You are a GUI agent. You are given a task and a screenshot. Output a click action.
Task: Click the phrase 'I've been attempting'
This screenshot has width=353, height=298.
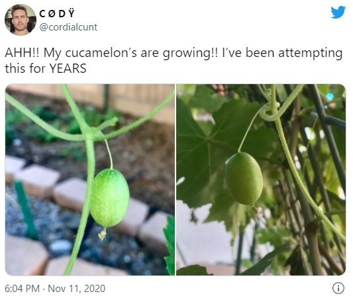pos(282,53)
